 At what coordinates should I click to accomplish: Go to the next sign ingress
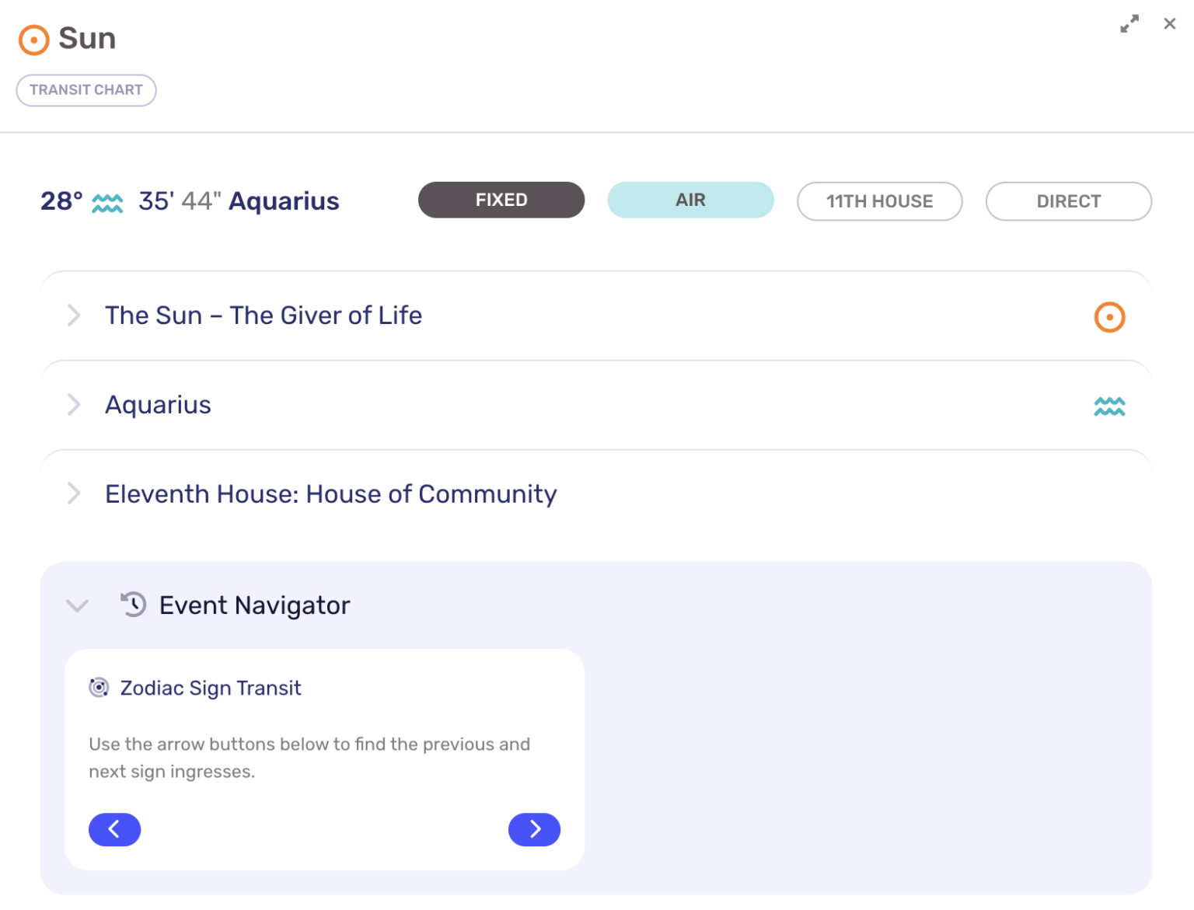point(534,829)
